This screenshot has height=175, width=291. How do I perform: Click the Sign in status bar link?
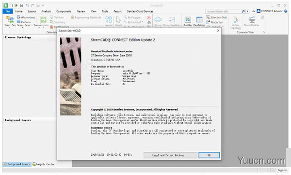(282, 170)
